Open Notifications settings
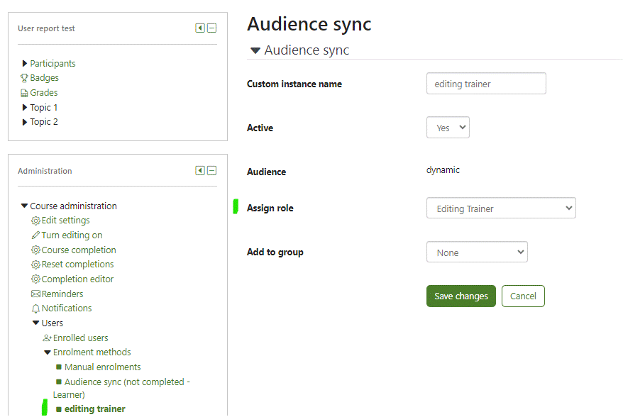 coord(67,308)
